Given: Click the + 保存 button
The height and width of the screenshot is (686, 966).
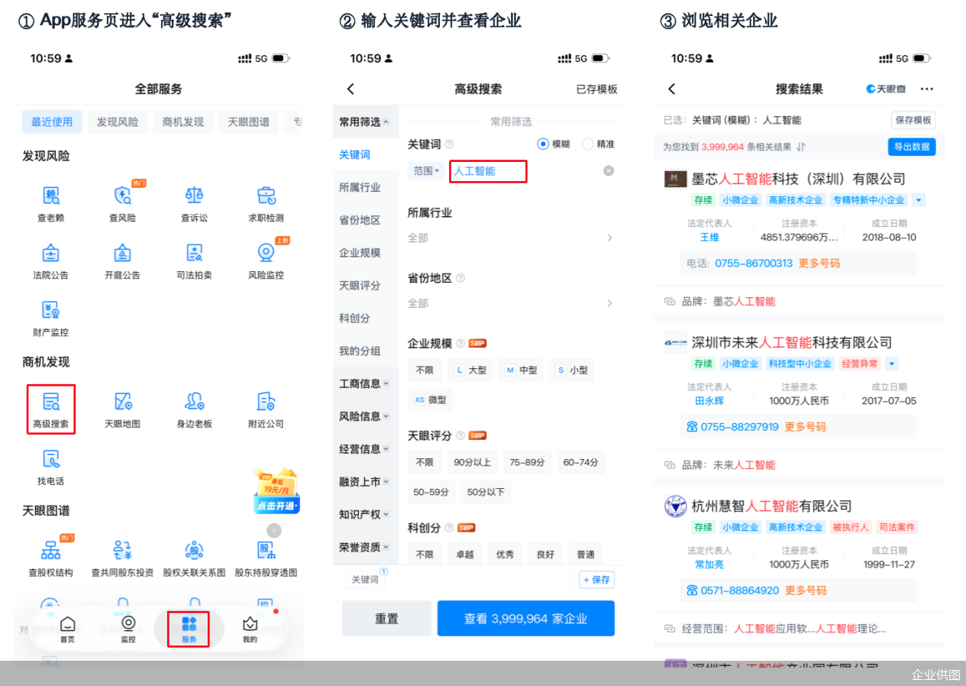Looking at the screenshot, I should 596,580.
